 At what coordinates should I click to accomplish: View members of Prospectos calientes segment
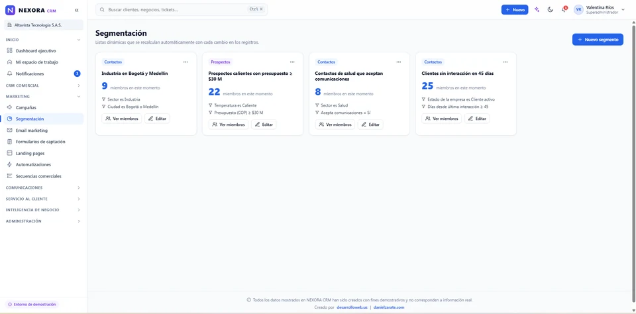coord(229,125)
